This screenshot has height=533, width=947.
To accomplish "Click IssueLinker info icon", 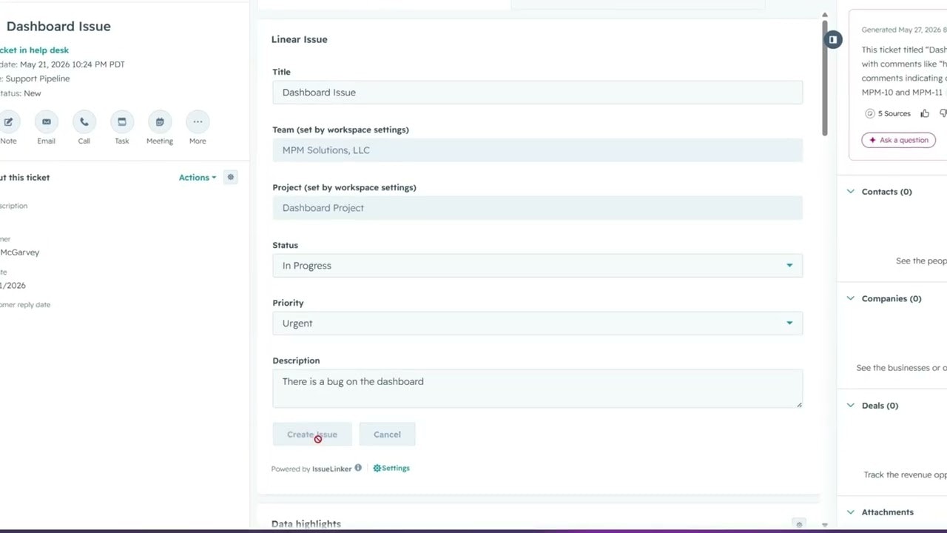I will coord(358,468).
